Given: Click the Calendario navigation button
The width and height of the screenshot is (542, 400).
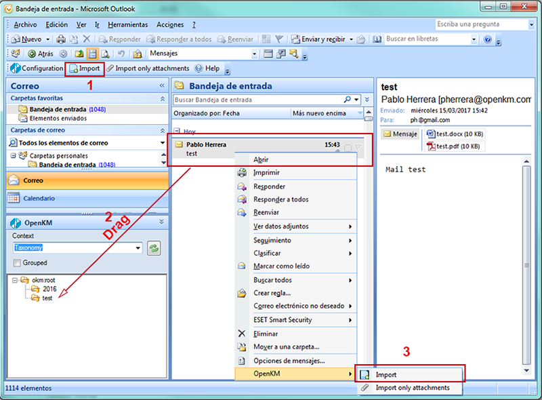Looking at the screenshot, I should click(x=87, y=198).
